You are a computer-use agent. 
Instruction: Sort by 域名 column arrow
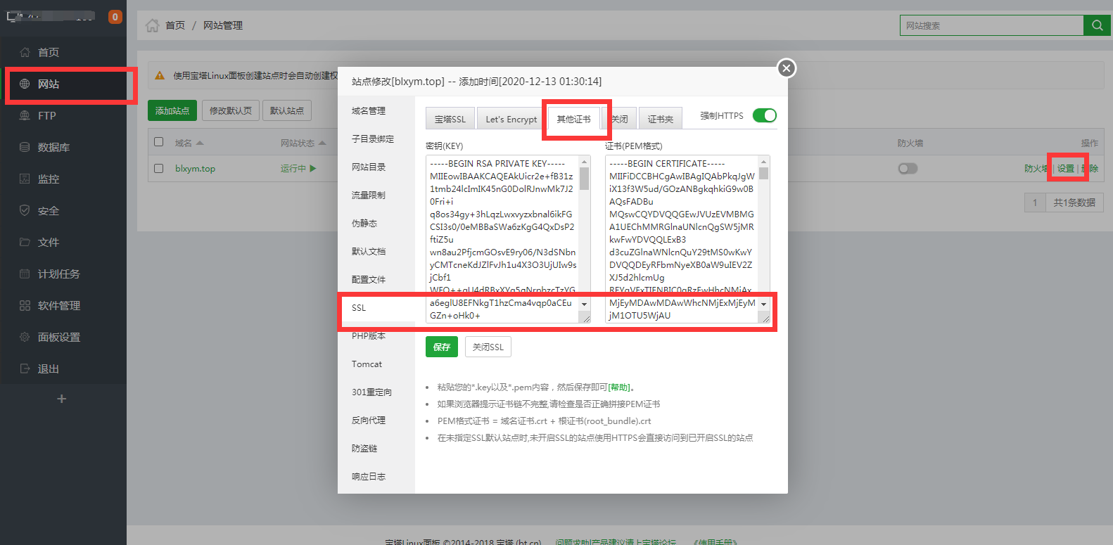coord(200,143)
